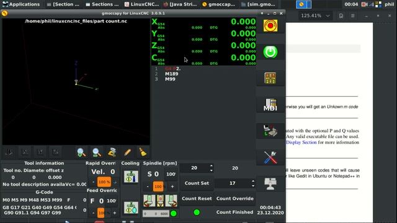Toggle mist coolant
Viewport: 397px width, 223px height.
pyautogui.click(x=131, y=208)
